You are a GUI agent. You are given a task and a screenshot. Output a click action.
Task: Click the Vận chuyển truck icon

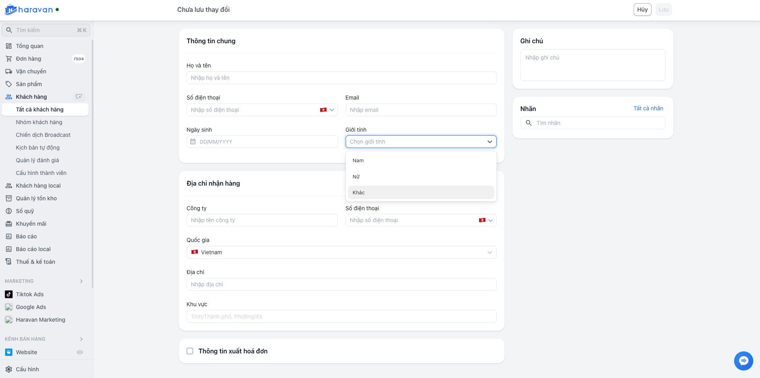click(9, 71)
